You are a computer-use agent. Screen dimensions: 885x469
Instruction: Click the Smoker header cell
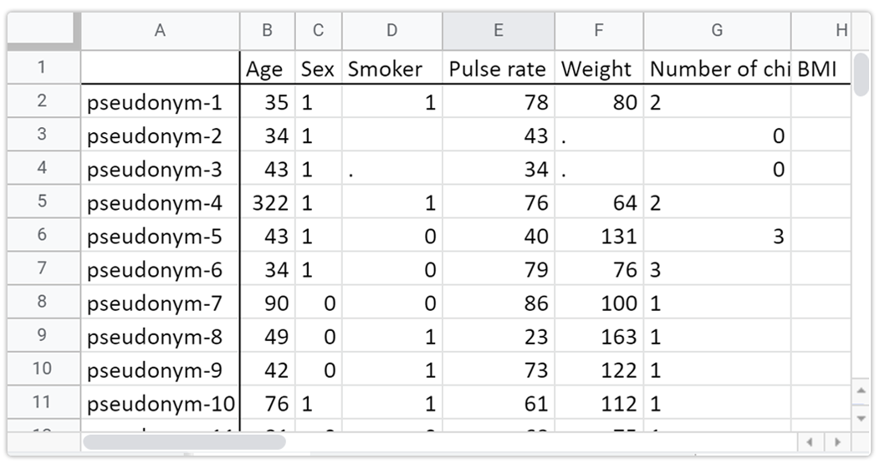(392, 69)
